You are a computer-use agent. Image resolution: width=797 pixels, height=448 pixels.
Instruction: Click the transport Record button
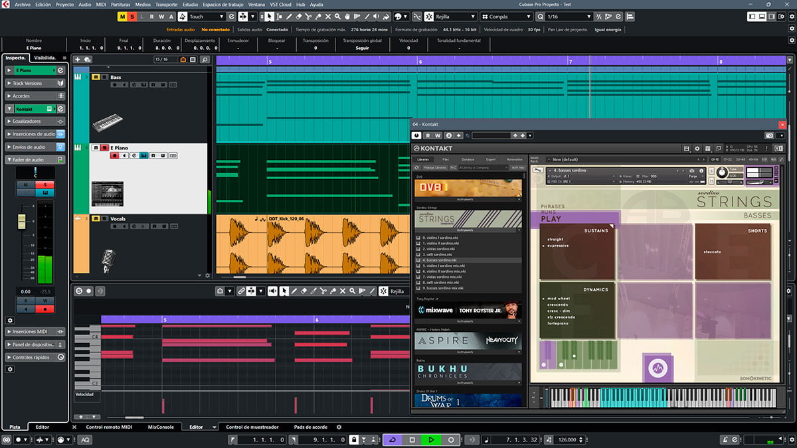coord(450,440)
